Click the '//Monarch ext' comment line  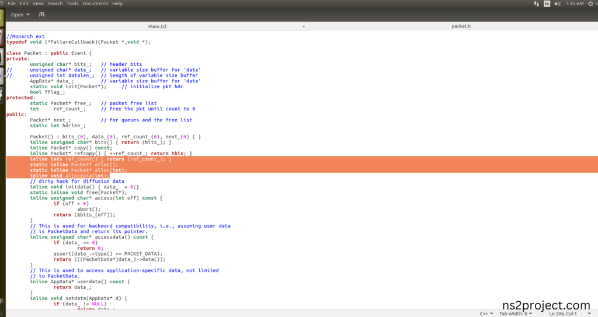point(25,37)
